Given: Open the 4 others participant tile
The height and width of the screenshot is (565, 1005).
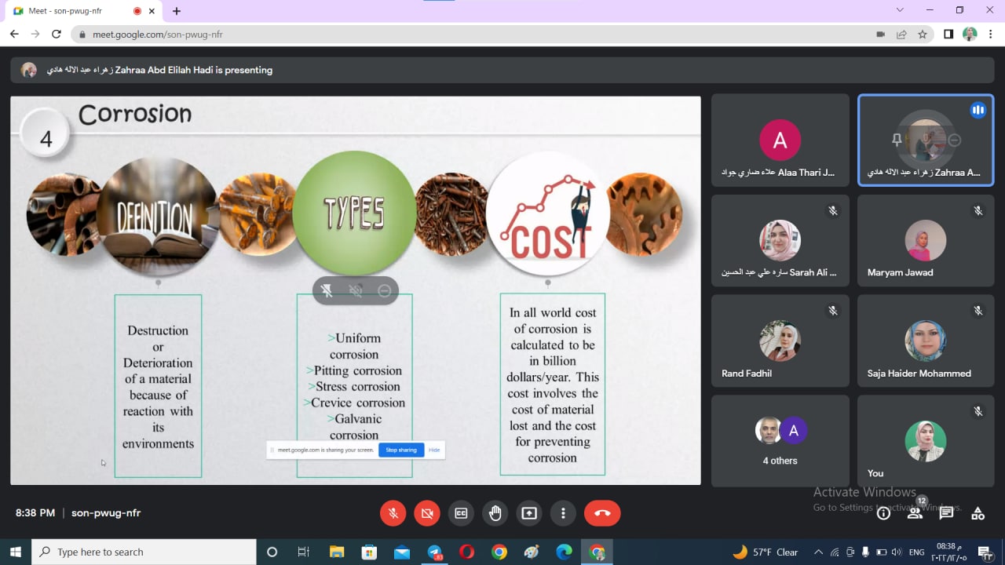Looking at the screenshot, I should pyautogui.click(x=780, y=441).
